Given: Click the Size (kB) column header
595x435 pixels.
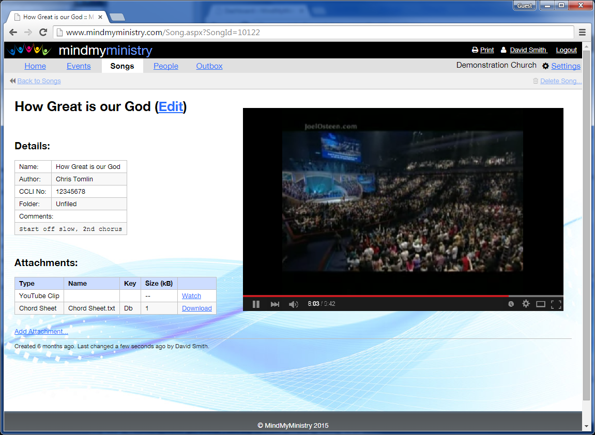Looking at the screenshot, I should click(159, 283).
